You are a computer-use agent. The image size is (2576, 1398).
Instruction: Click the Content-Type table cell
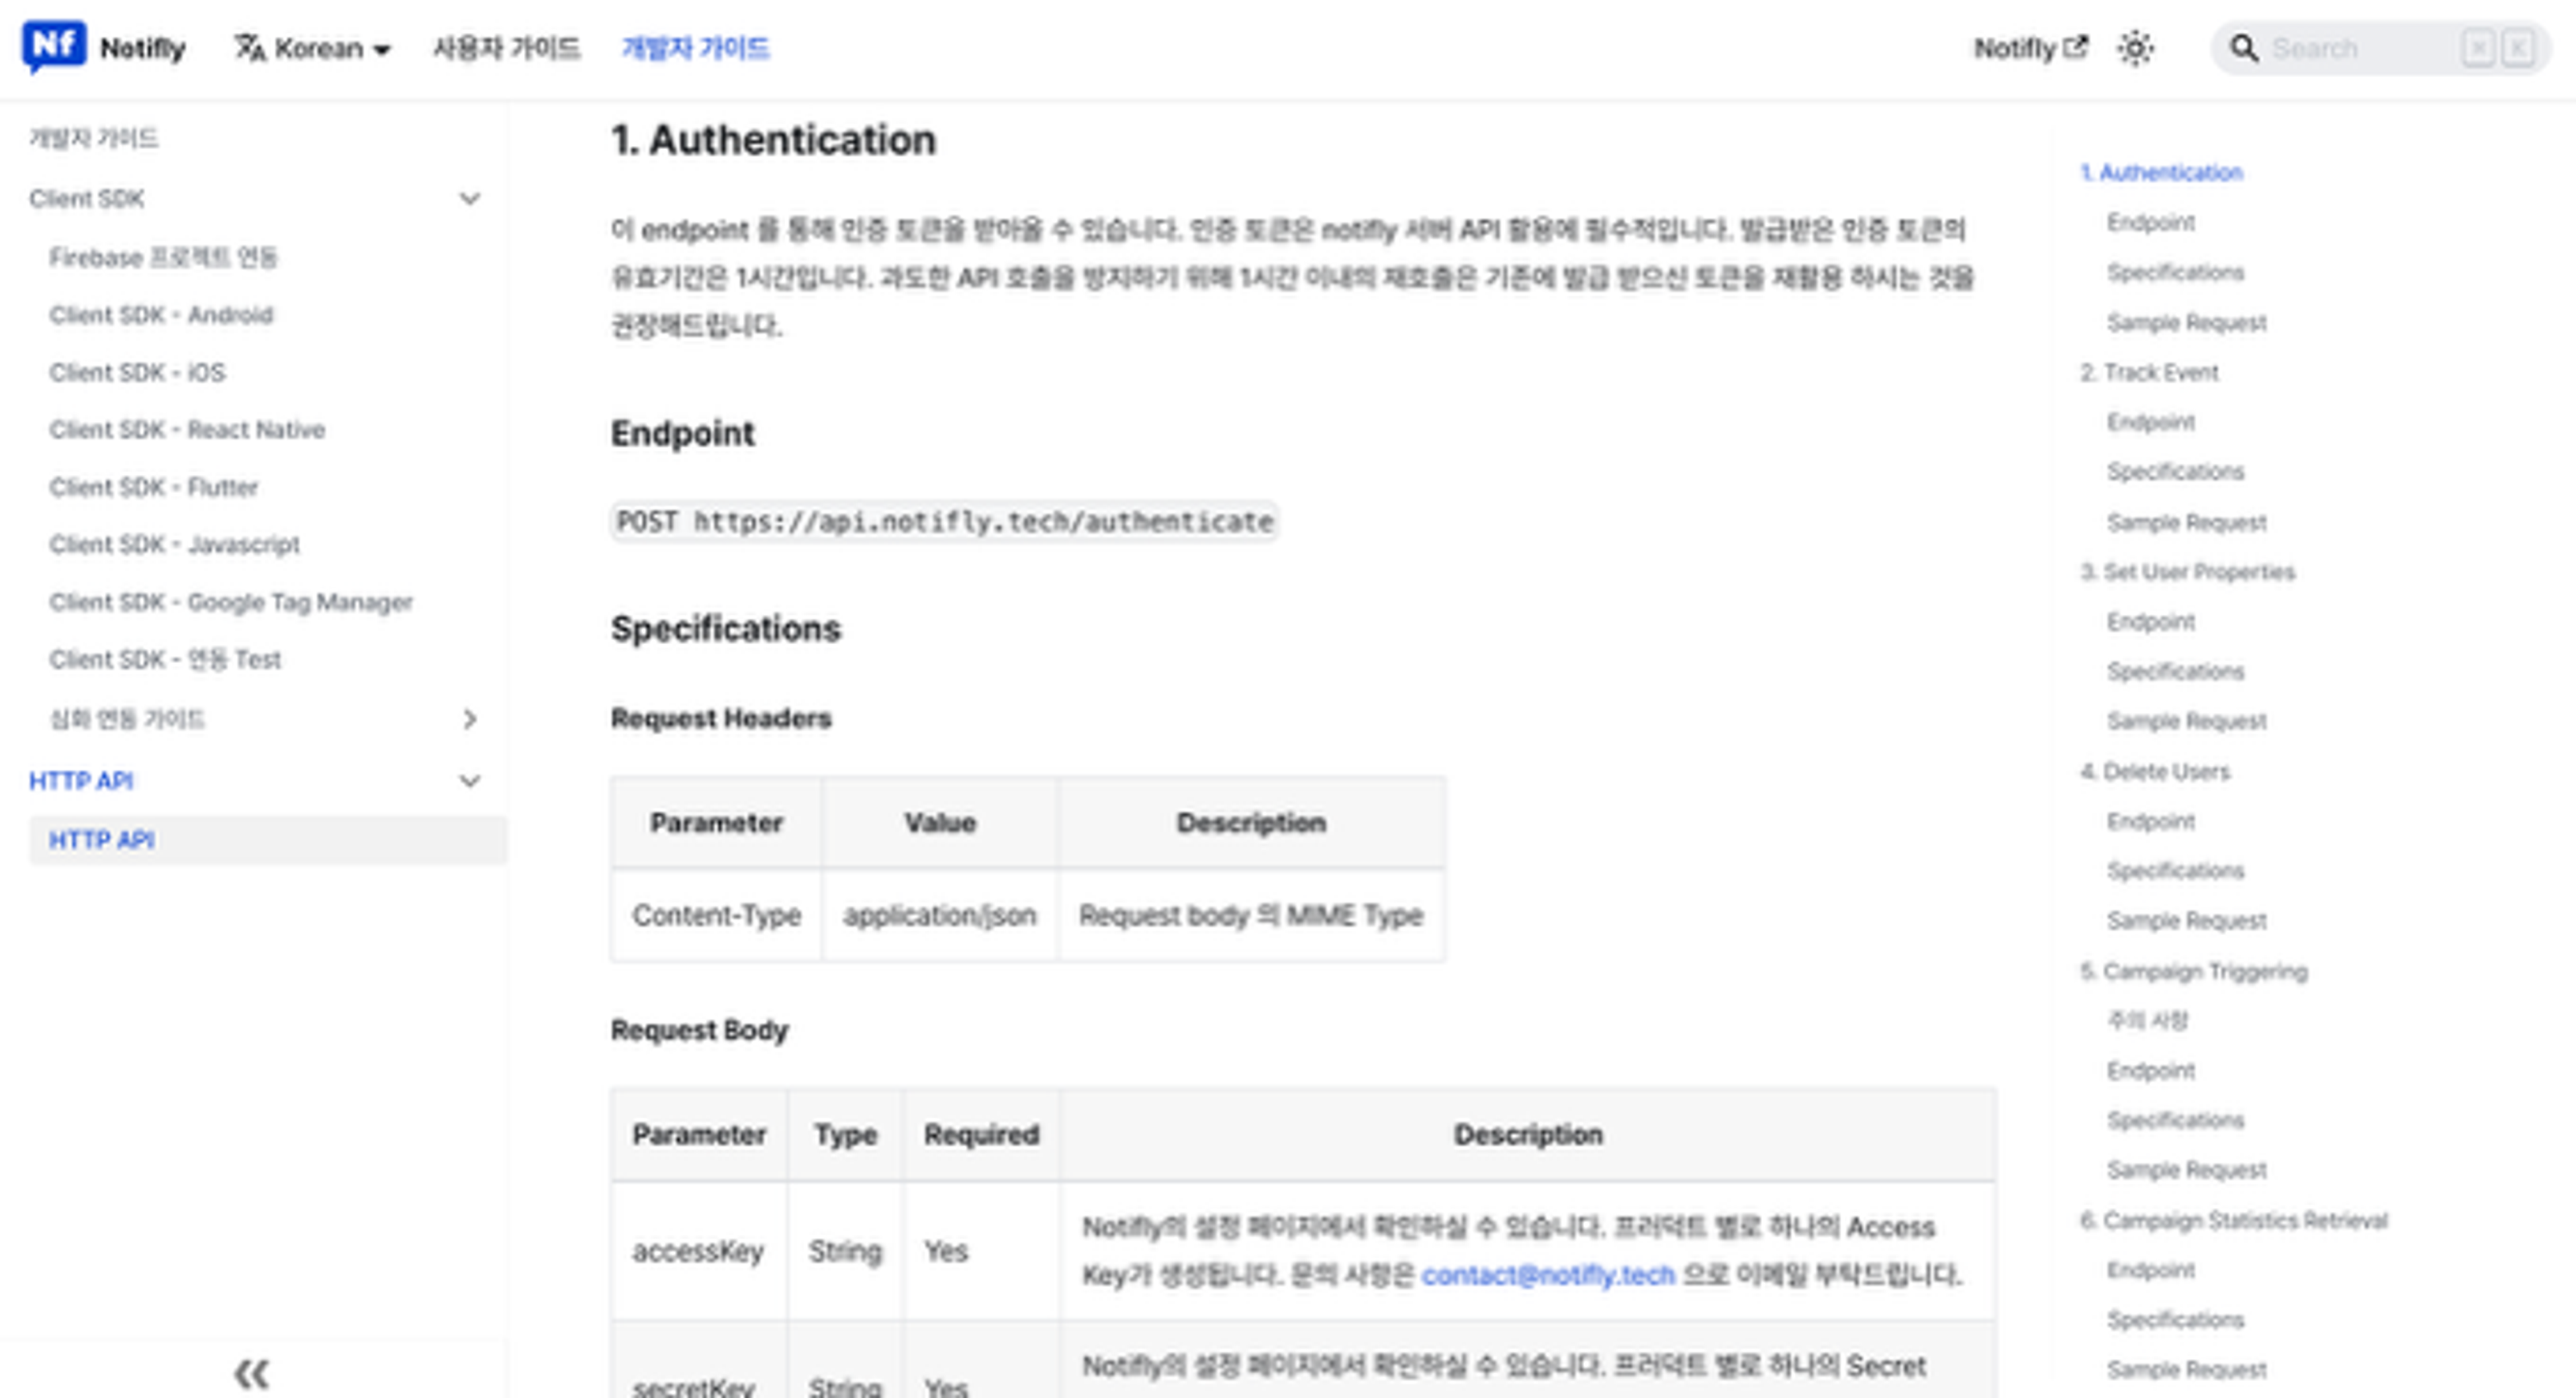(716, 916)
